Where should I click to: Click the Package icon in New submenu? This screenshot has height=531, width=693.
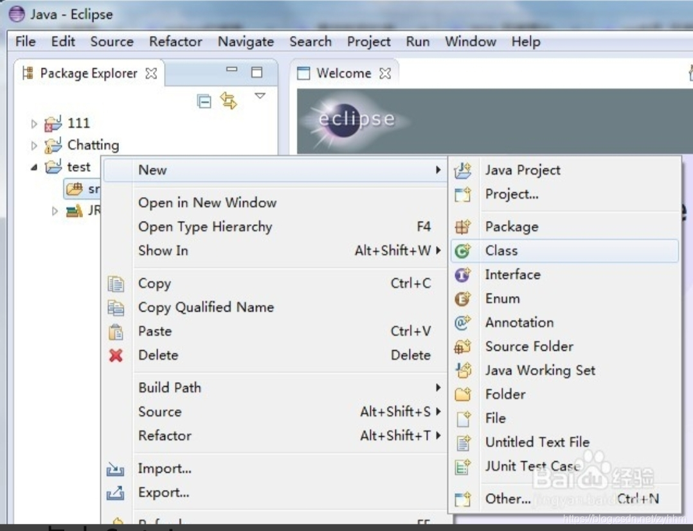coord(463,227)
